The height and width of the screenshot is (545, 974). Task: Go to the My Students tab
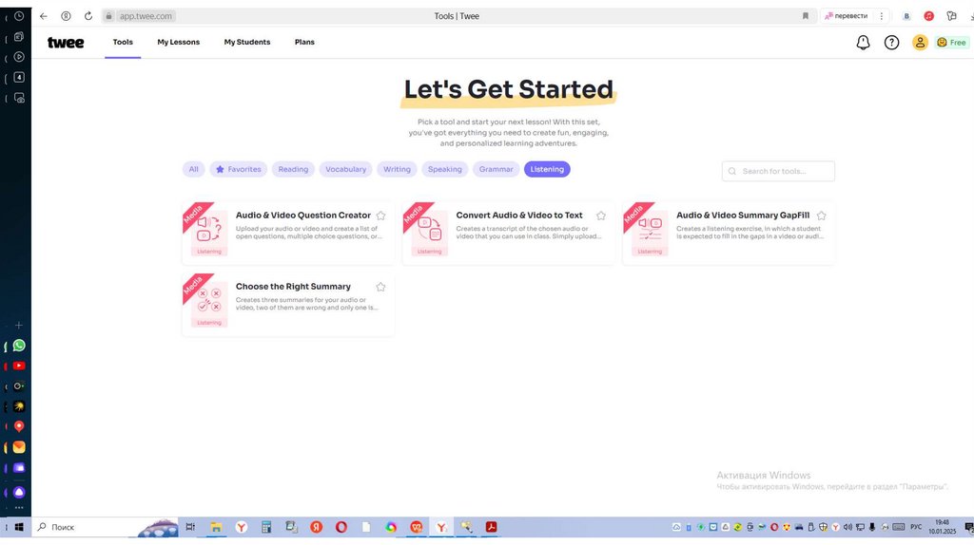point(247,43)
